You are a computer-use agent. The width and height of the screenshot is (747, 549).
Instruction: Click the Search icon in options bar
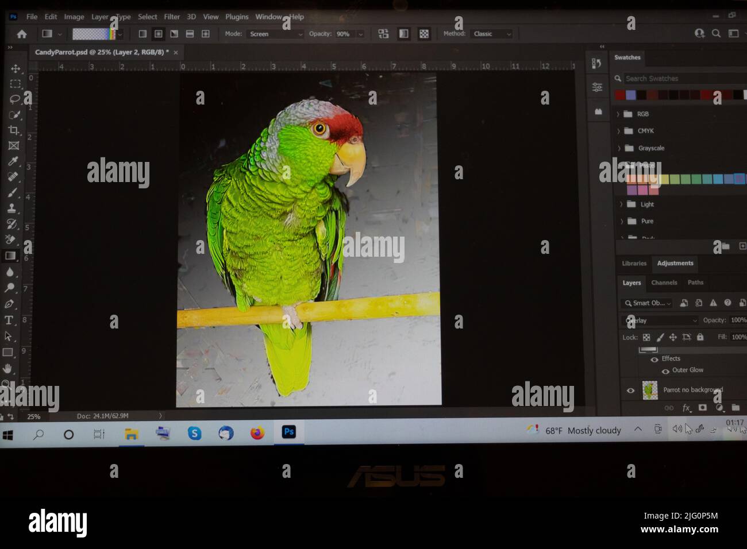point(716,33)
